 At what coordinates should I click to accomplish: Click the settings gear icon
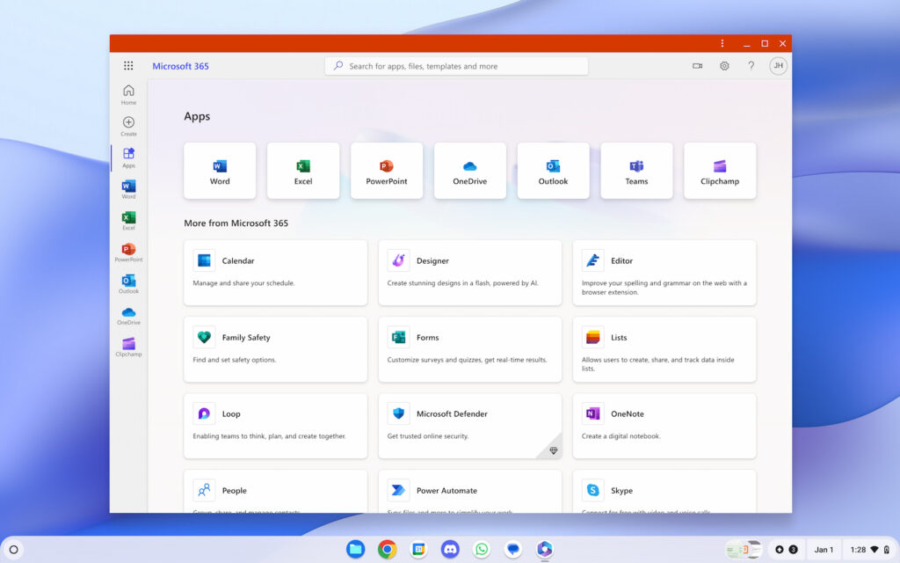(724, 66)
